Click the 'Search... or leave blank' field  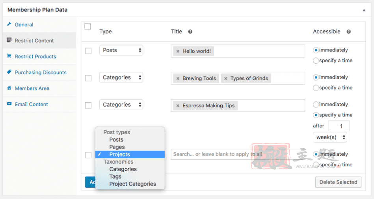click(238, 154)
